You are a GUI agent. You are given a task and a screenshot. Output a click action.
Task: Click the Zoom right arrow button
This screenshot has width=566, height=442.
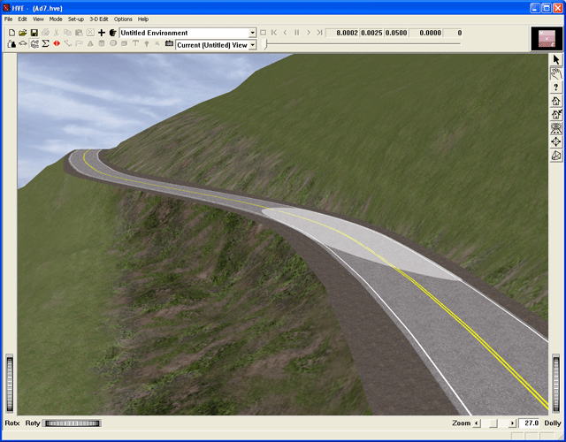512,423
